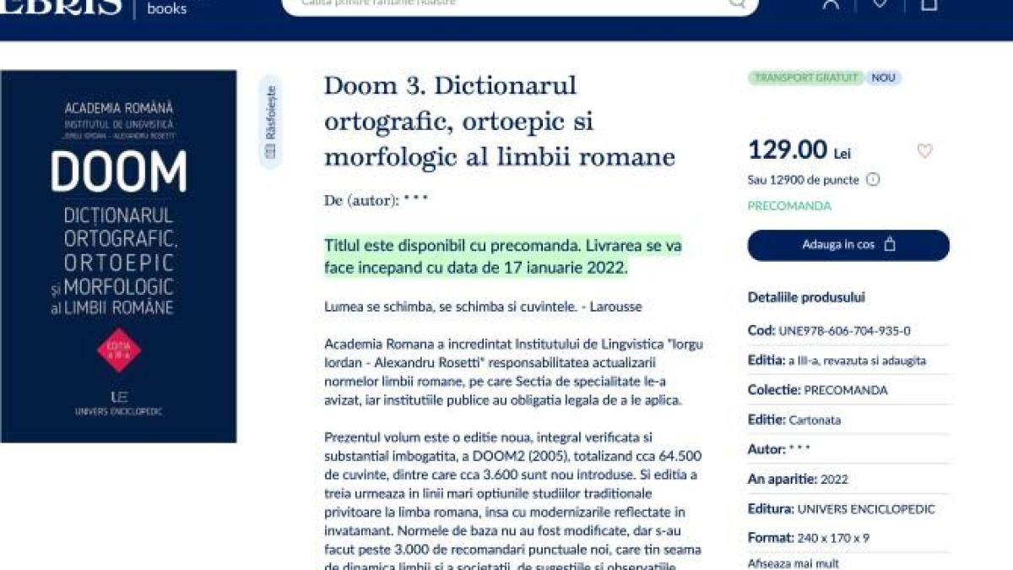Open the shopping bag cart icon
The width and height of the screenshot is (1013, 570).
click(x=929, y=3)
